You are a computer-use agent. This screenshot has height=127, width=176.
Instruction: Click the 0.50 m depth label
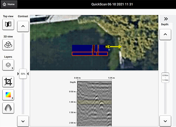(73, 91)
